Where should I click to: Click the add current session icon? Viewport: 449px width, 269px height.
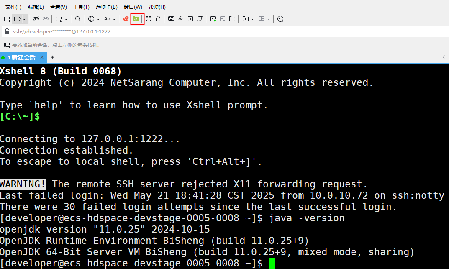[7, 45]
